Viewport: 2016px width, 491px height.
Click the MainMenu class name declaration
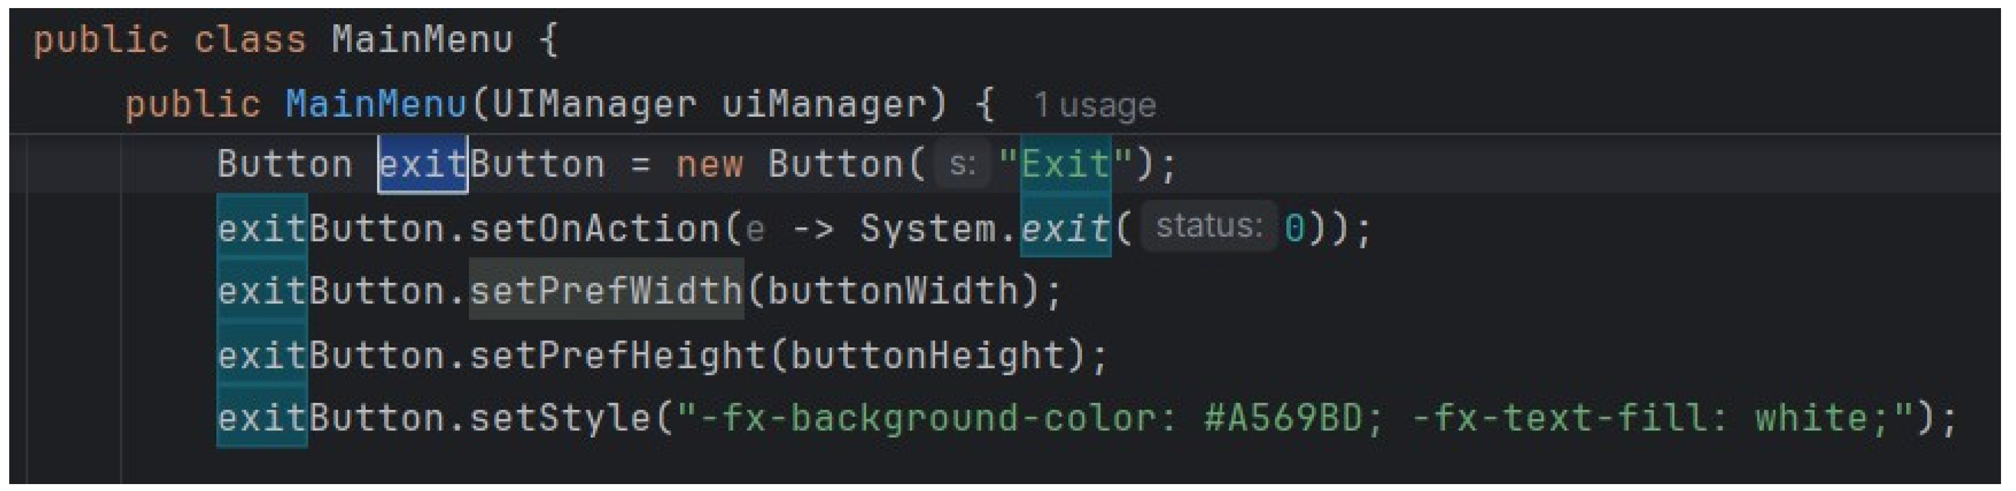click(x=422, y=40)
